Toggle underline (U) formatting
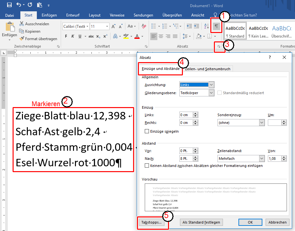295x231 pixels. [80, 36]
